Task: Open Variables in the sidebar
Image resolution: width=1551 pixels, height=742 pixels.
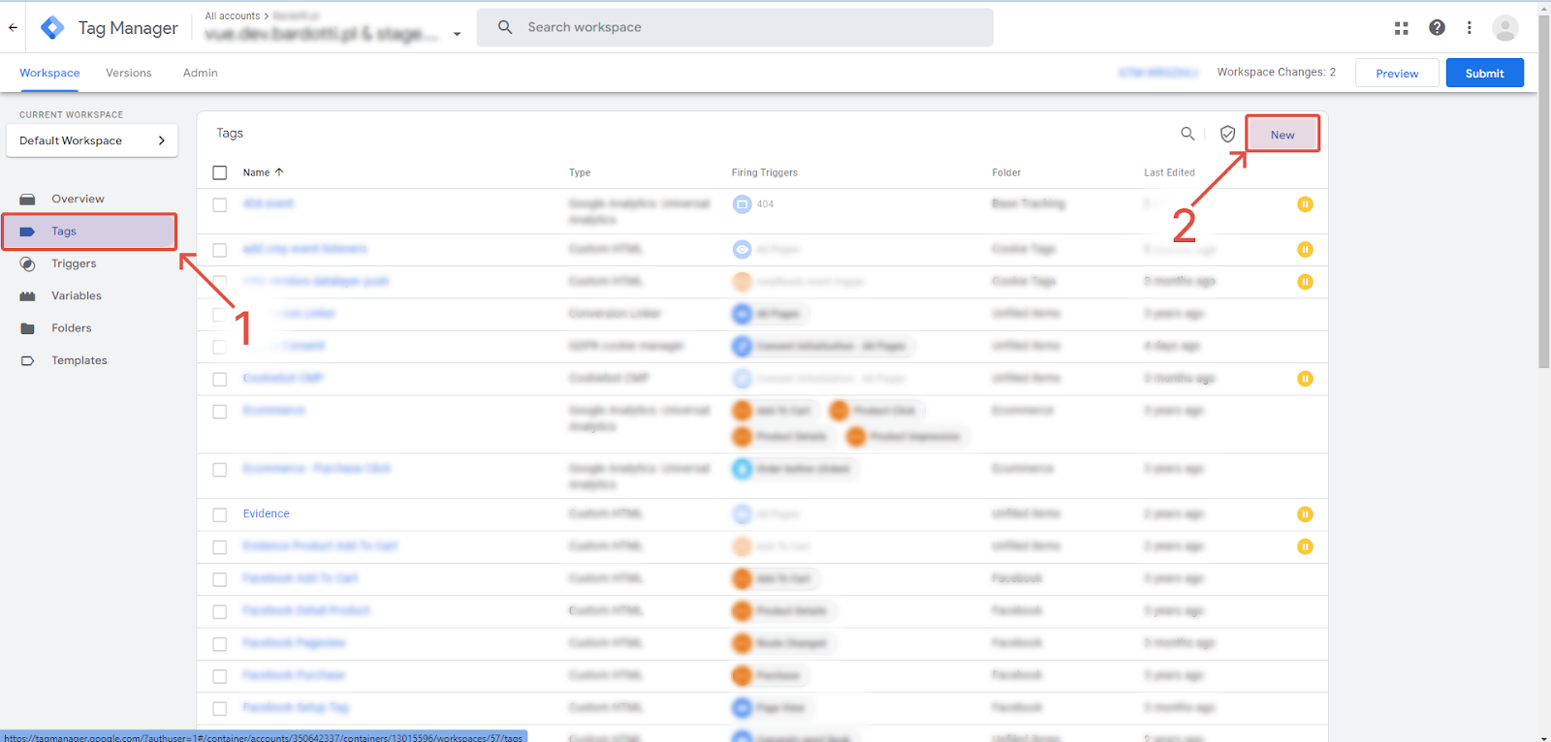Action: 77,295
